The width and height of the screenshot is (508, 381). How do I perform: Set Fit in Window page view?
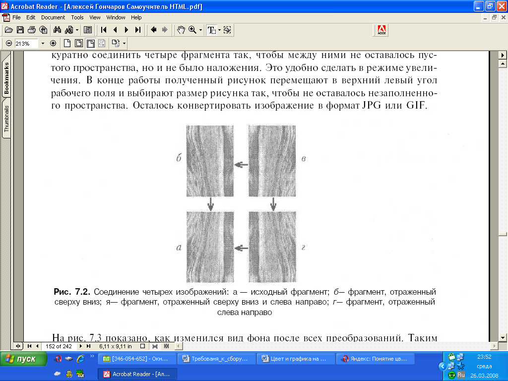[79, 43]
